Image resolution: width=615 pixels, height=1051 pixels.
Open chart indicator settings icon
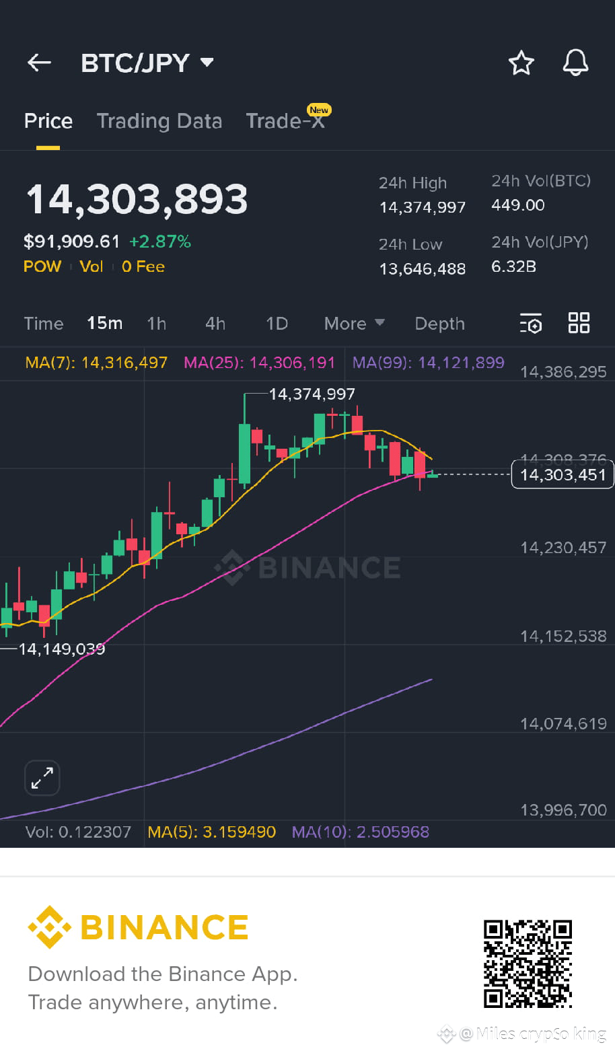click(531, 324)
